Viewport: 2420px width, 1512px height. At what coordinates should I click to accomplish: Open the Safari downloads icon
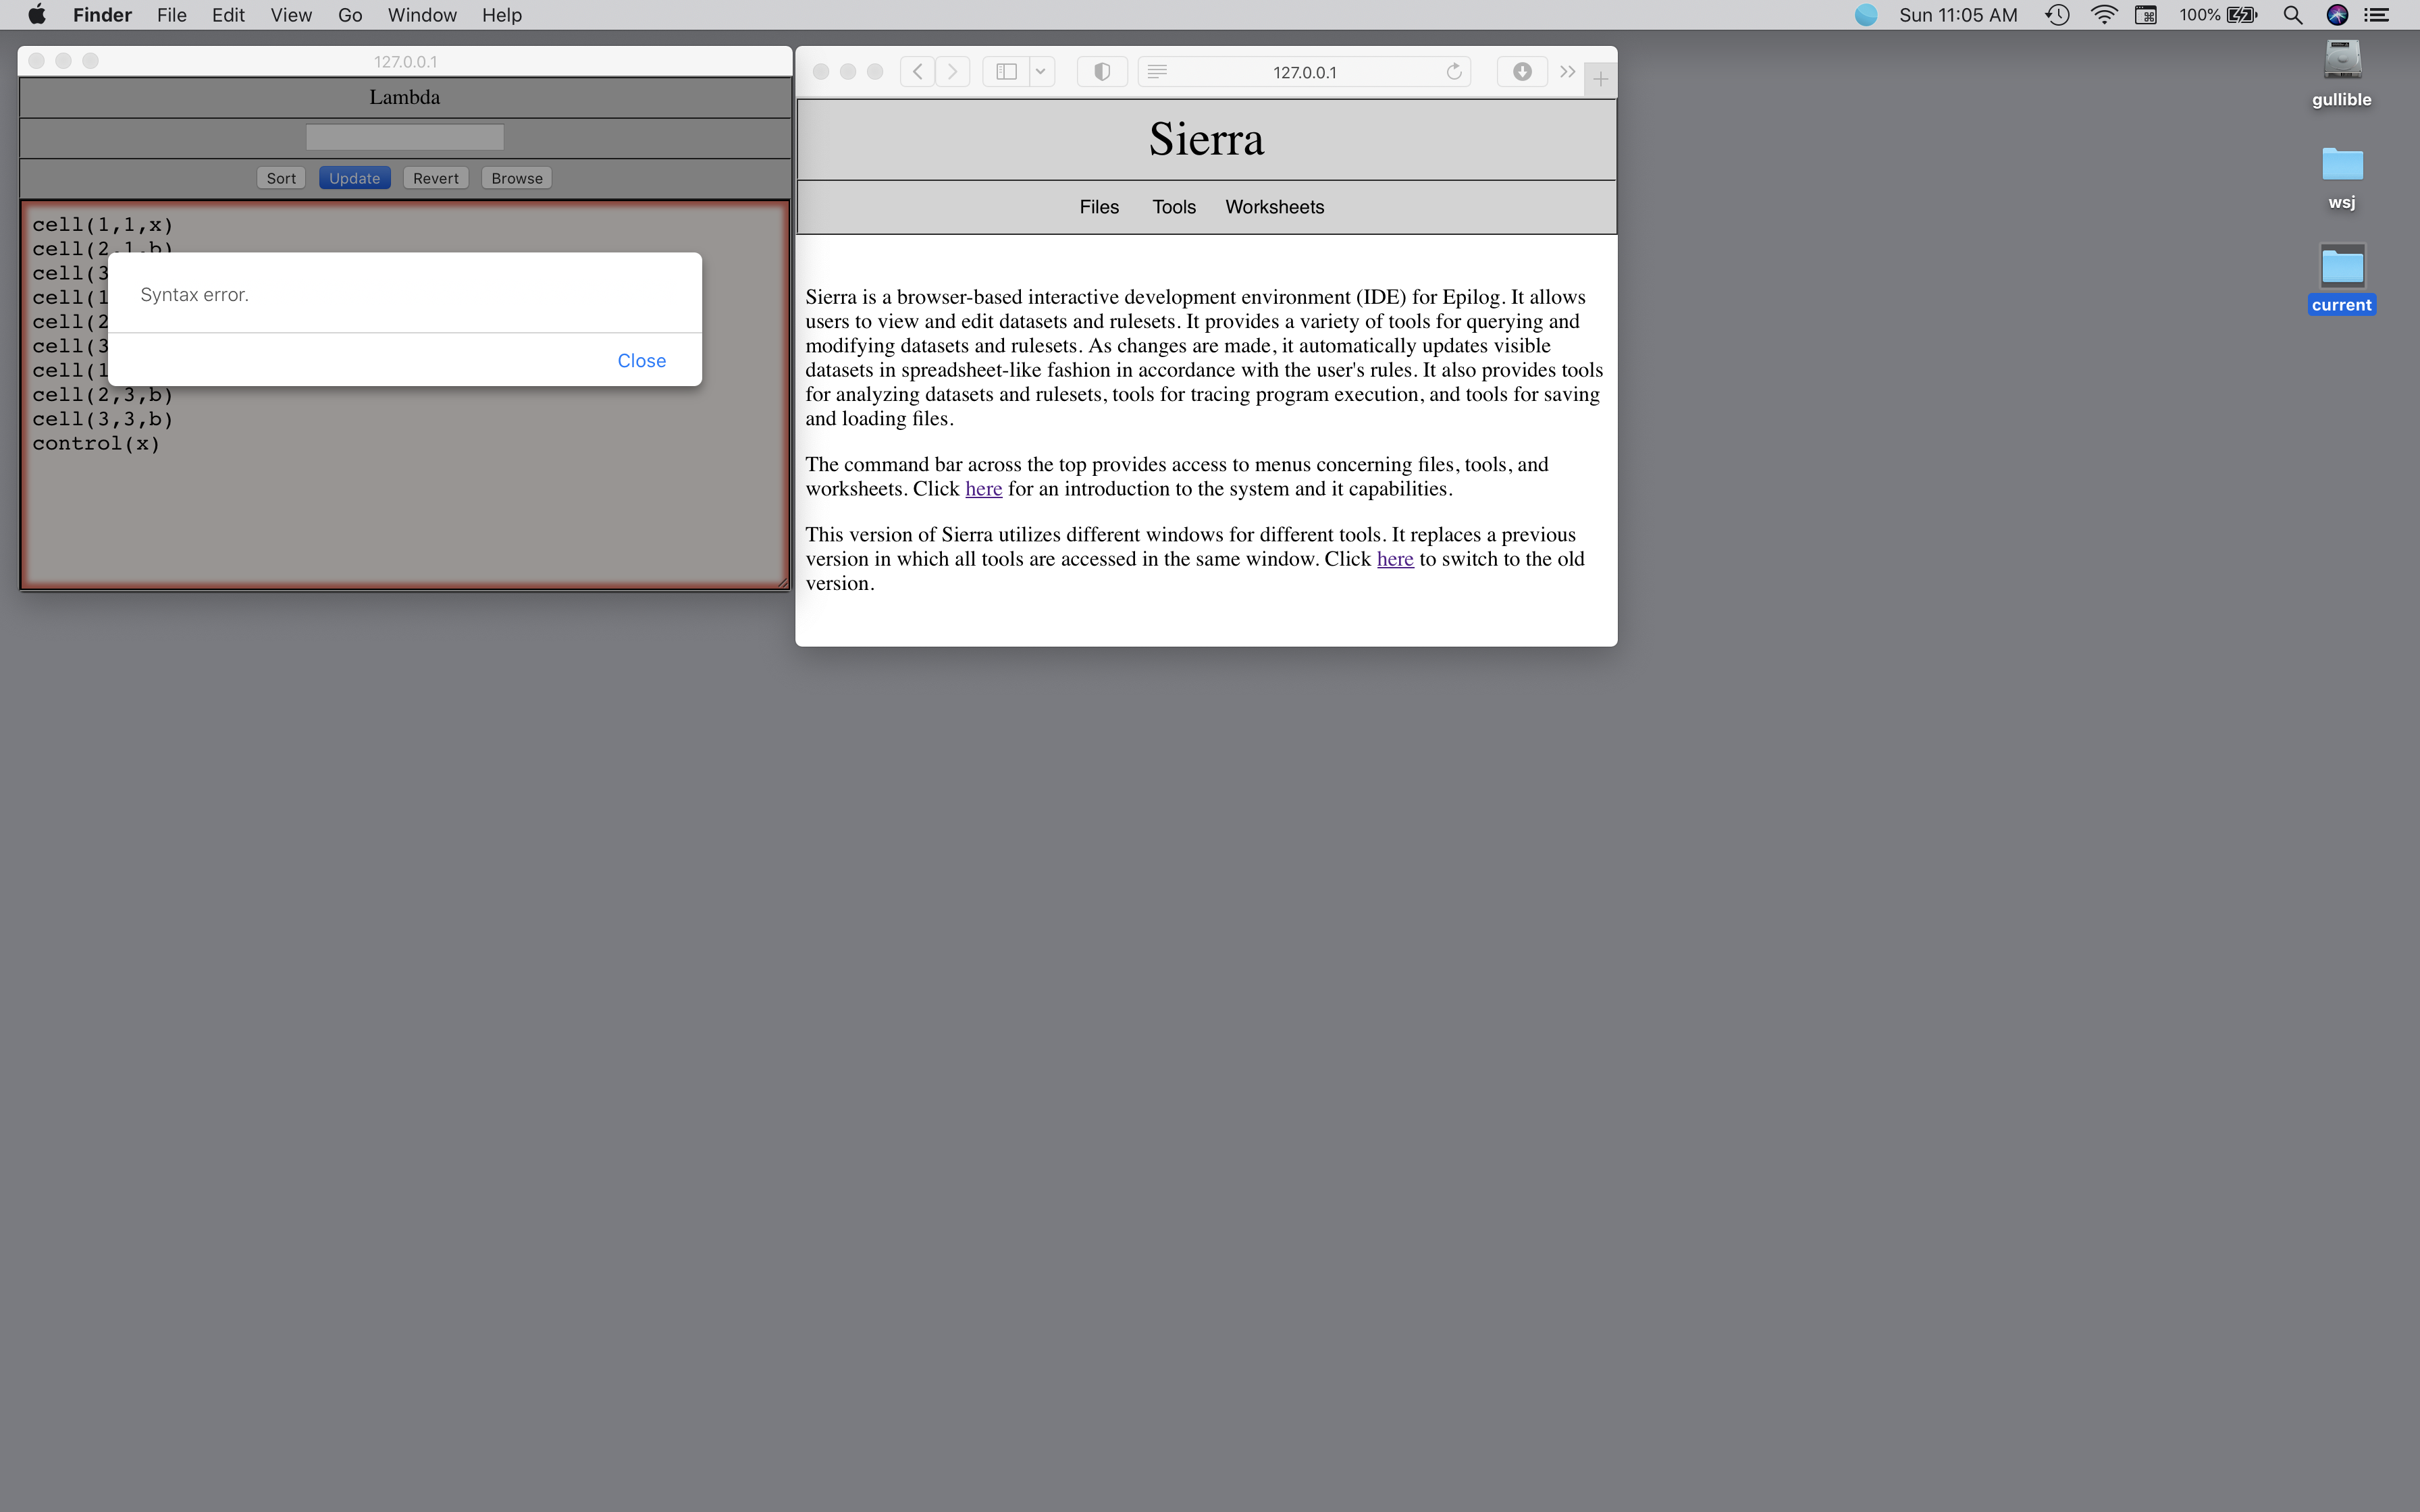point(1521,72)
